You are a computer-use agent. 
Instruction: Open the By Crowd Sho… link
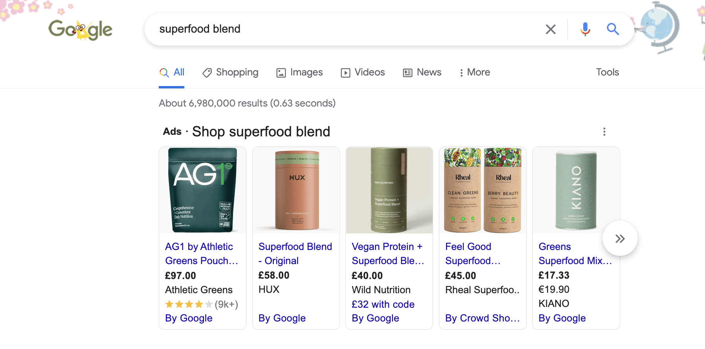pyautogui.click(x=482, y=318)
